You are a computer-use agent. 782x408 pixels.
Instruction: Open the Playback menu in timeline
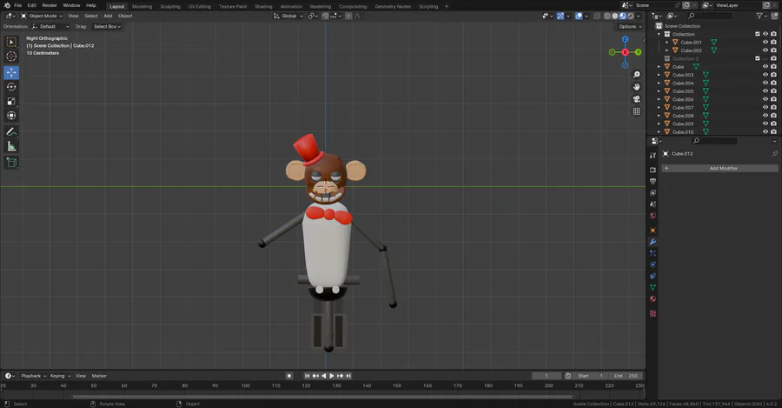tap(33, 376)
